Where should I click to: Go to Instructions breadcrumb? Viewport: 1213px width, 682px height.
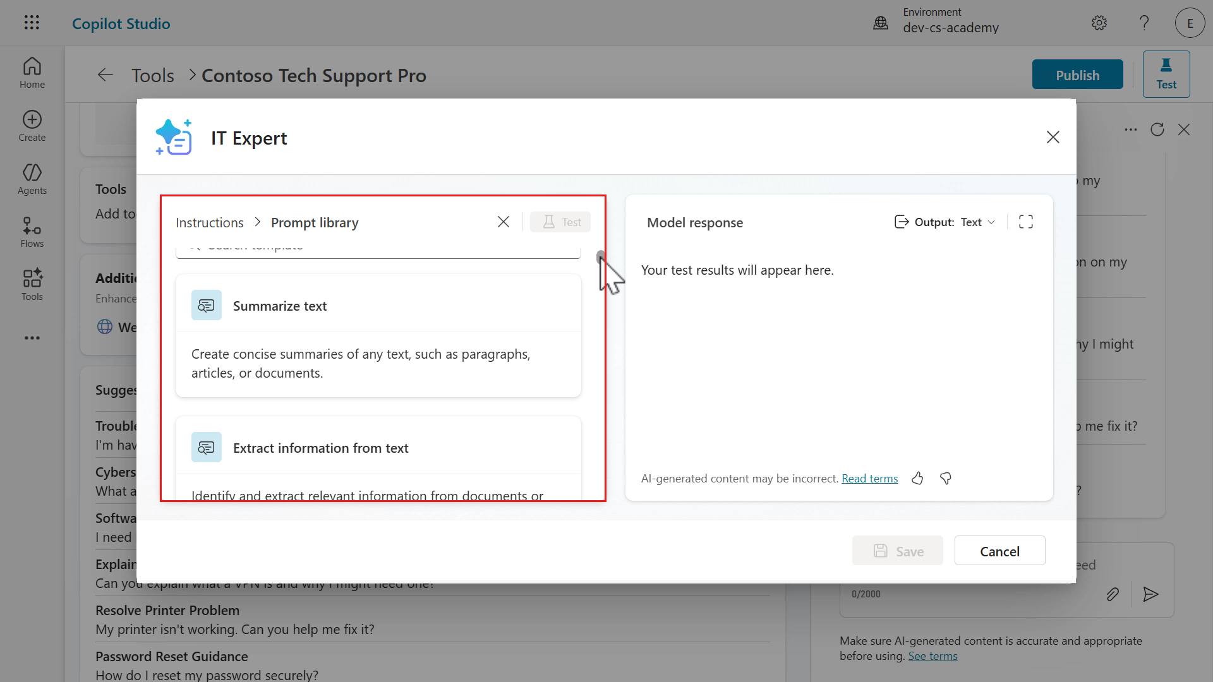coord(209,223)
